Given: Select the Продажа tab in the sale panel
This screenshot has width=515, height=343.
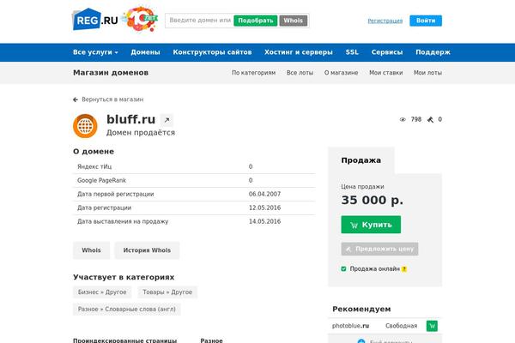Looking at the screenshot, I should (361, 160).
